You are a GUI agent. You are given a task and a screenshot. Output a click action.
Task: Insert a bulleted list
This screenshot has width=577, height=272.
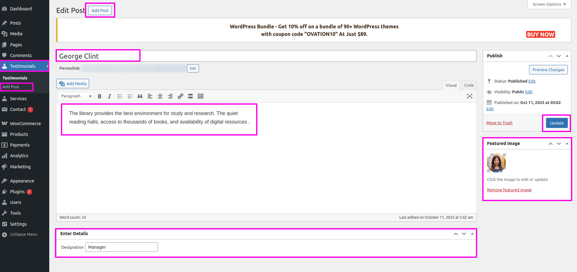120,96
